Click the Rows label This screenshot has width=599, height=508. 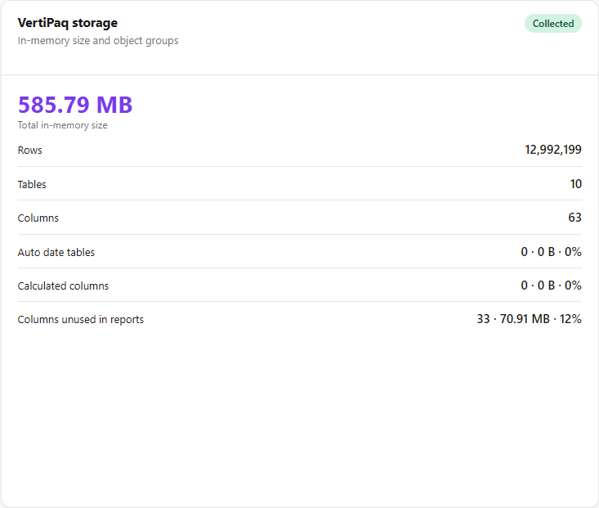tap(29, 150)
